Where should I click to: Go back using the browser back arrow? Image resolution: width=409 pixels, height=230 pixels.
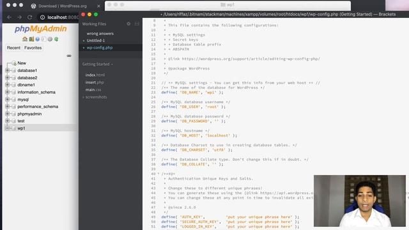(10, 17)
